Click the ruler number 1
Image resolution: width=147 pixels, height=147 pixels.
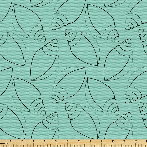pyautogui.click(x=11, y=141)
